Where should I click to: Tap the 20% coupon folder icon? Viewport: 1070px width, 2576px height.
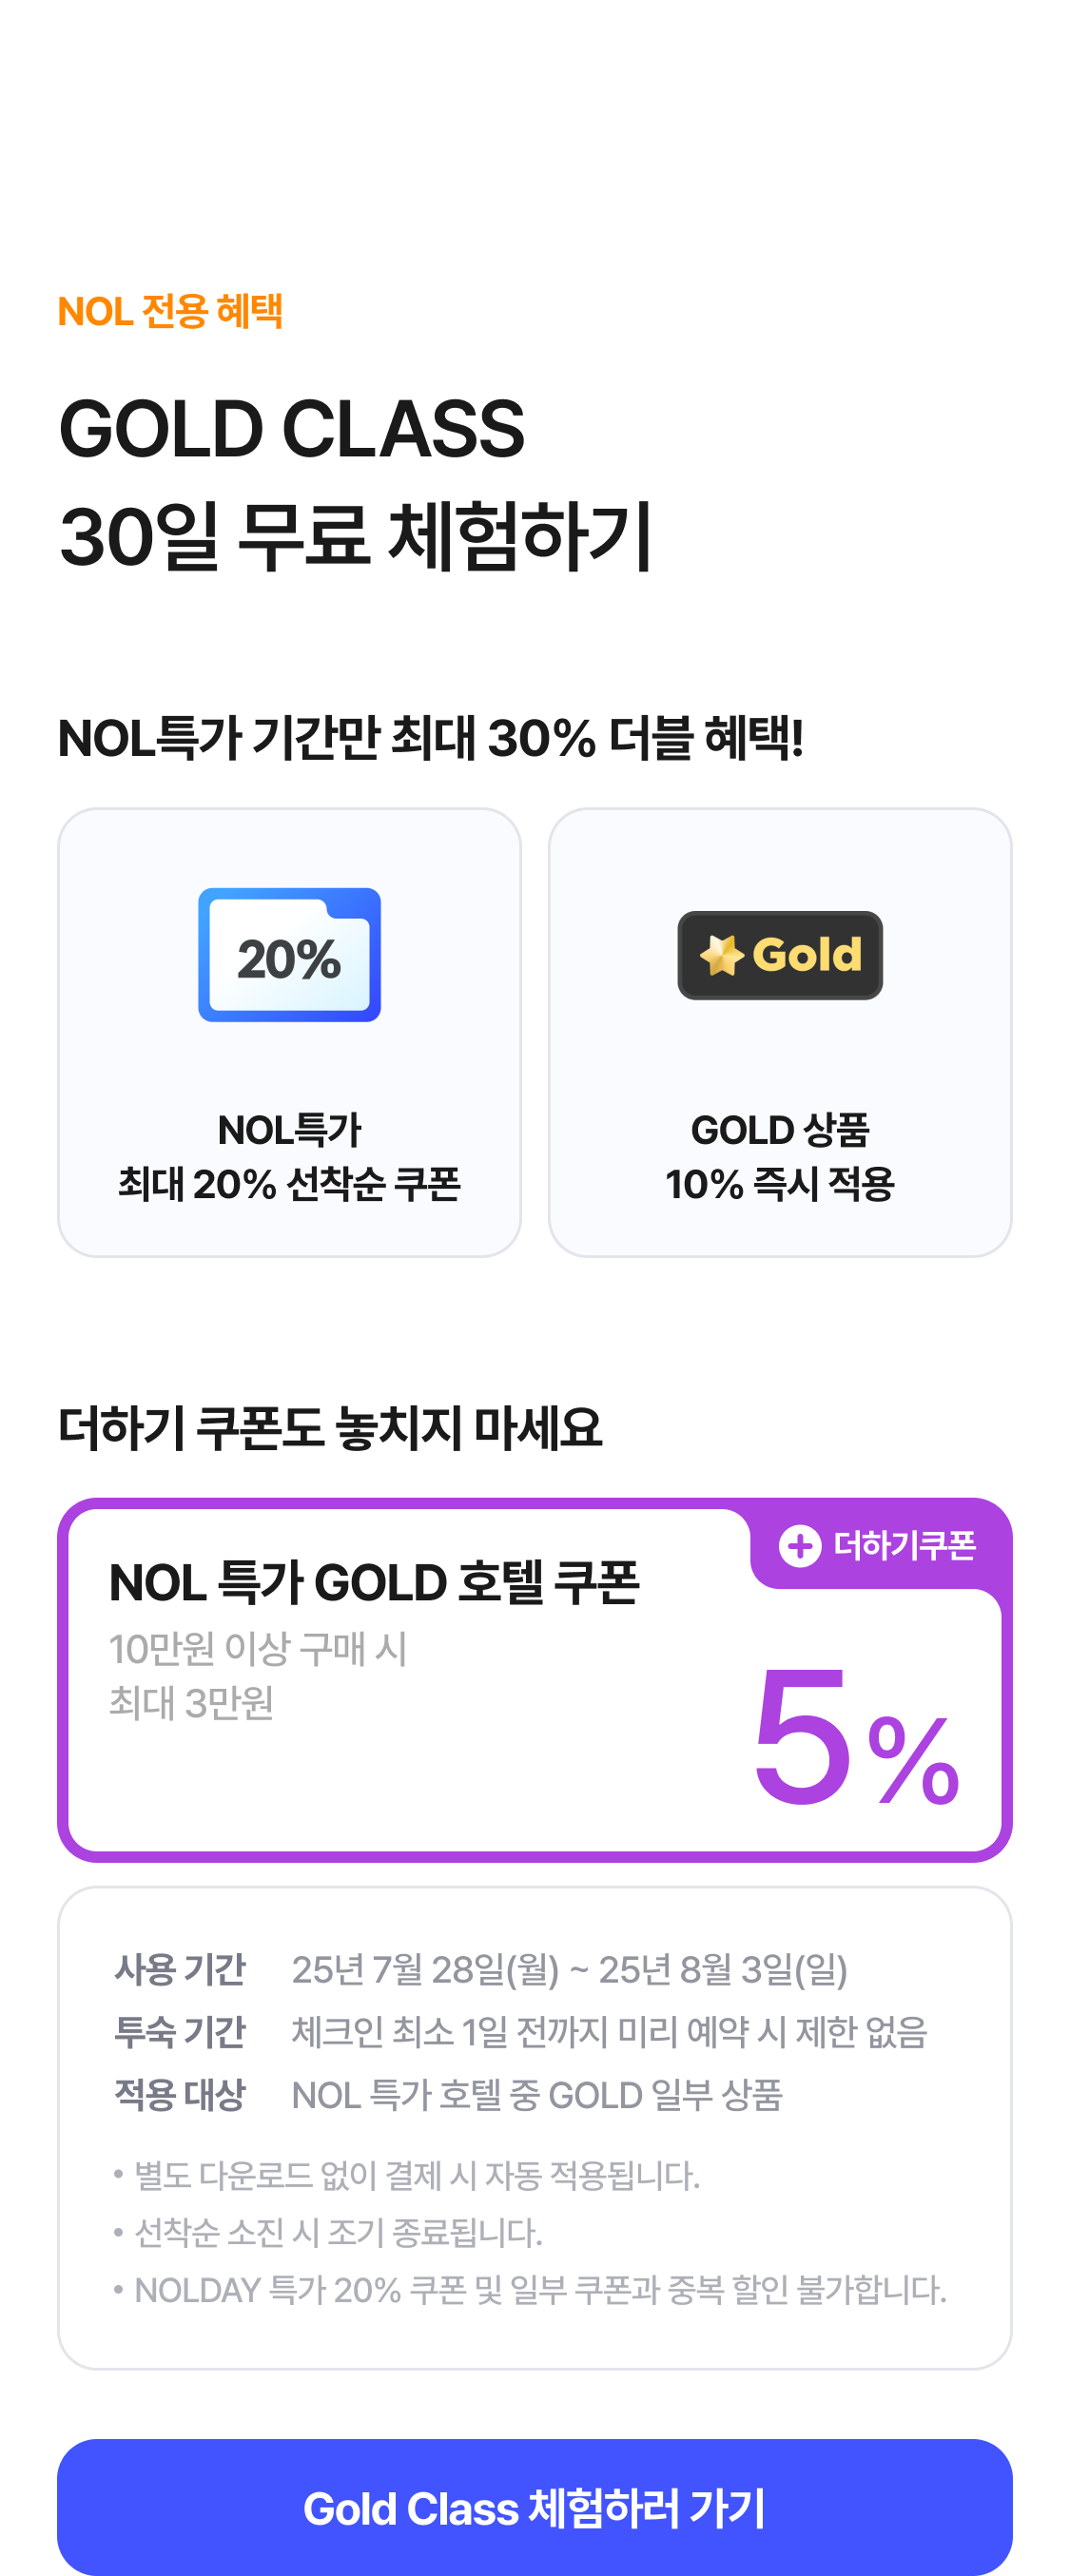click(x=289, y=954)
